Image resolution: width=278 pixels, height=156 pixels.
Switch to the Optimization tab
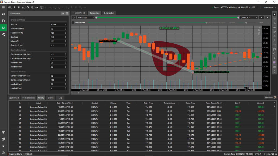pos(109,13)
